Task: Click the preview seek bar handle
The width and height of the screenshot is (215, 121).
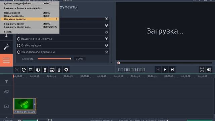Action: tap(119, 63)
